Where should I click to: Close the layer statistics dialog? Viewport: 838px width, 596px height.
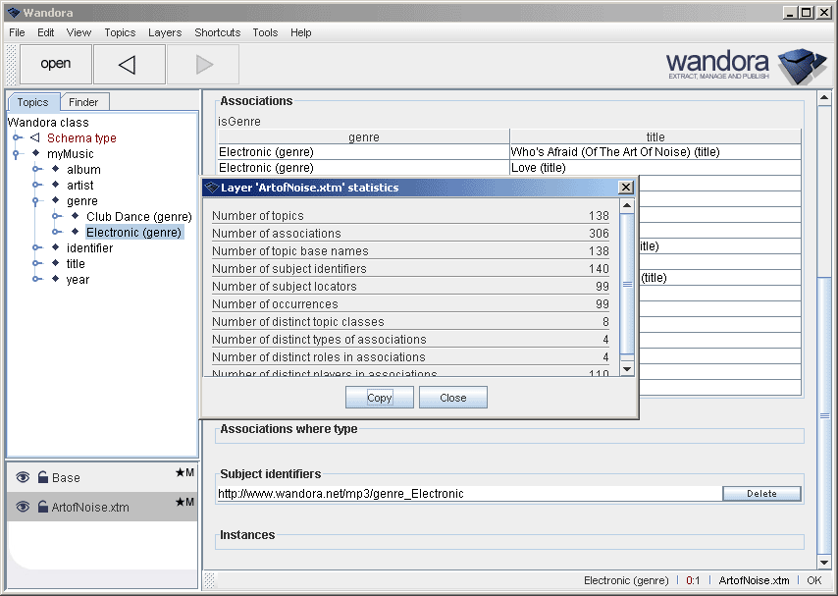[x=625, y=188]
